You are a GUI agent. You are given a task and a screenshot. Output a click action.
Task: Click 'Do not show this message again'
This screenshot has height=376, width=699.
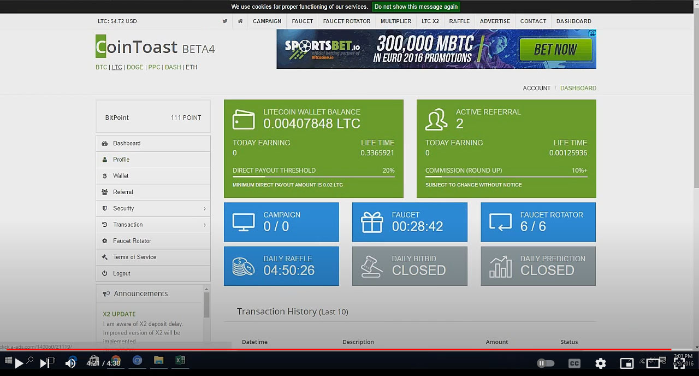coord(416,7)
